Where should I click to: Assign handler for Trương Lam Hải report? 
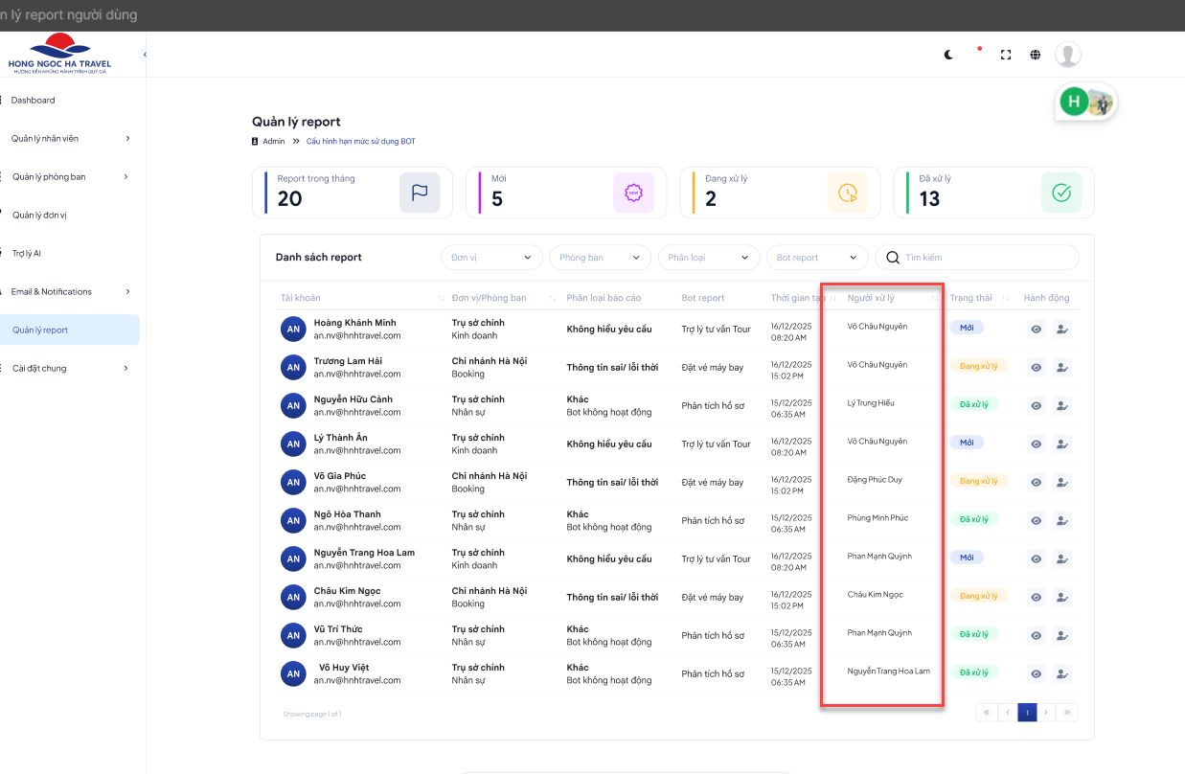coord(1061,367)
